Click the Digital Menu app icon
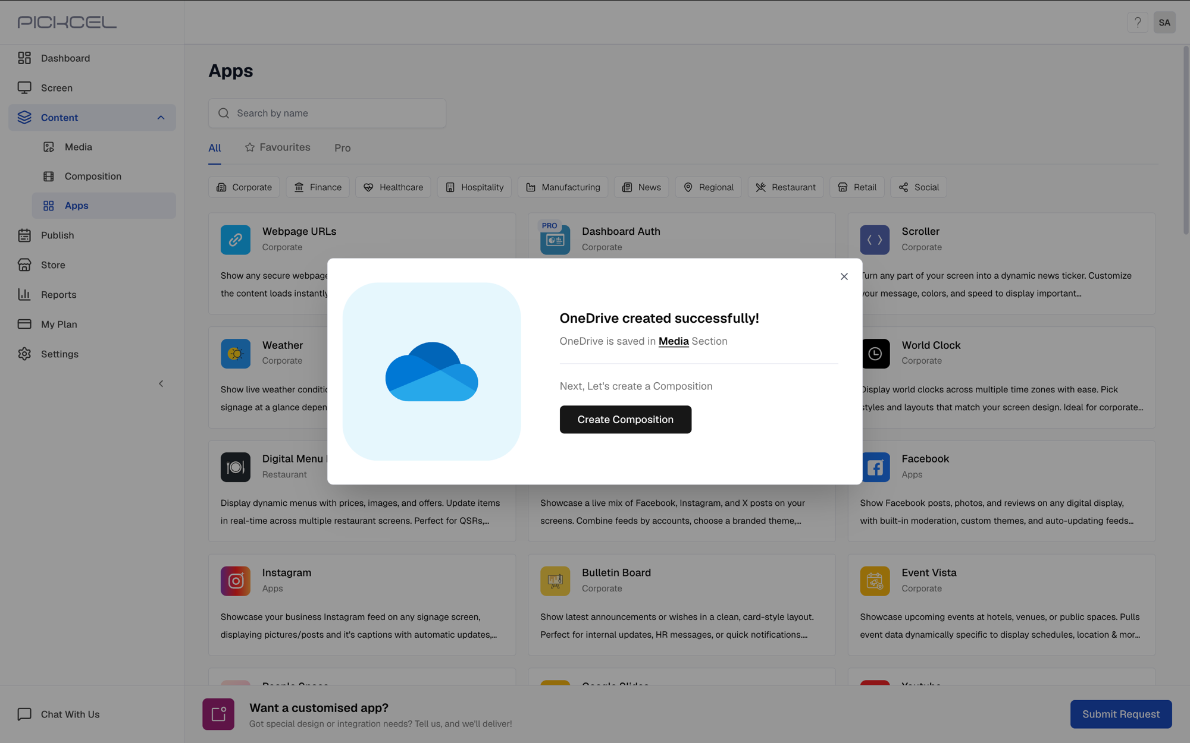 click(236, 467)
